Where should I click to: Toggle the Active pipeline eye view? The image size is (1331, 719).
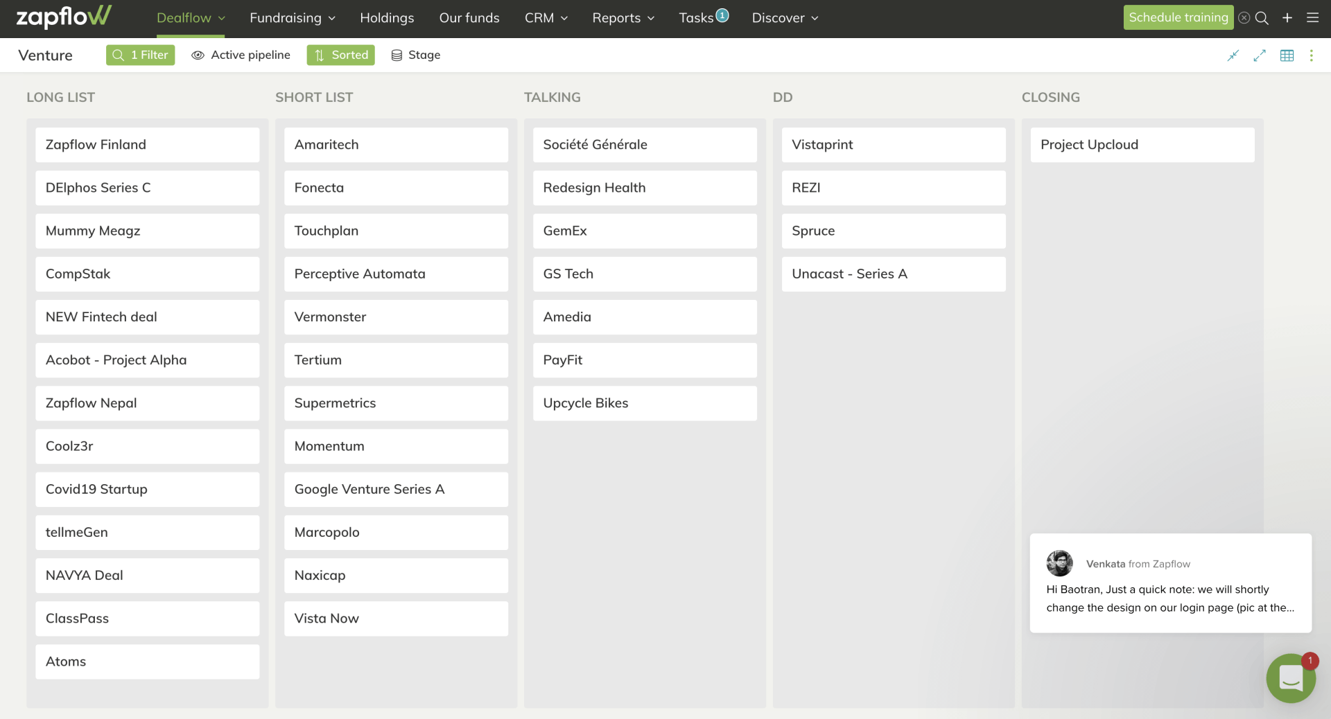(241, 55)
